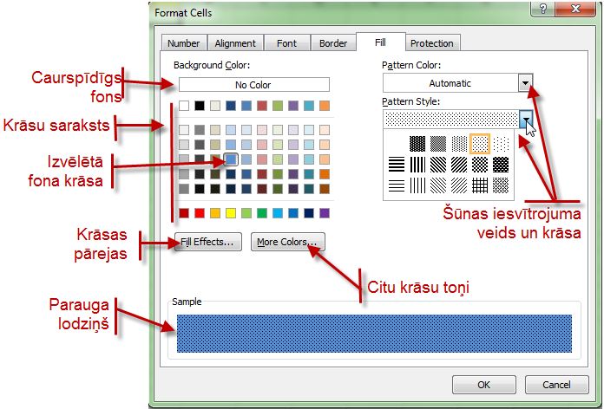604x409 pixels.
Task: Click the Fill Effects button
Action: (207, 243)
